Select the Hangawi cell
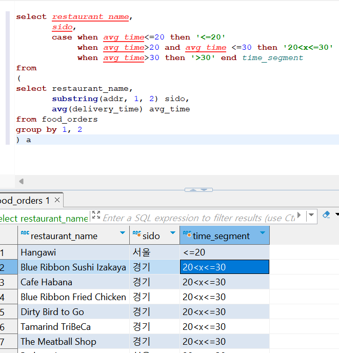Image resolution: width=339 pixels, height=353 pixels. 74,252
